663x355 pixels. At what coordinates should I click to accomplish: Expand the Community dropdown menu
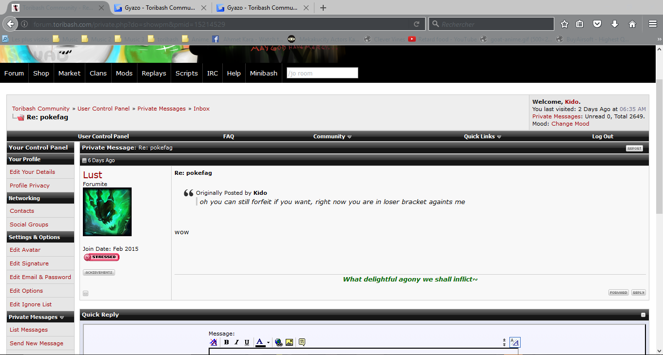[332, 136]
